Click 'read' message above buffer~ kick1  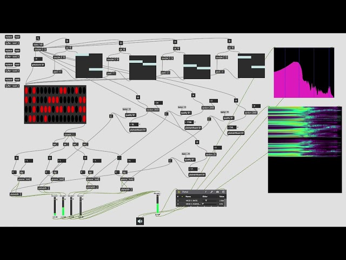coord(17,37)
